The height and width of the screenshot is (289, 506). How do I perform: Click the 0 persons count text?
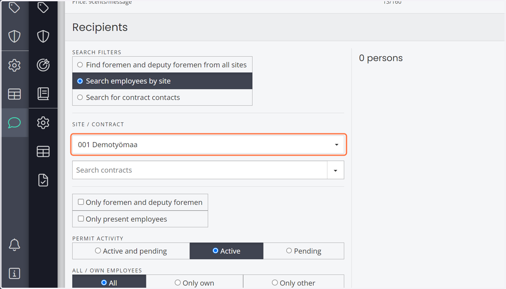381,58
